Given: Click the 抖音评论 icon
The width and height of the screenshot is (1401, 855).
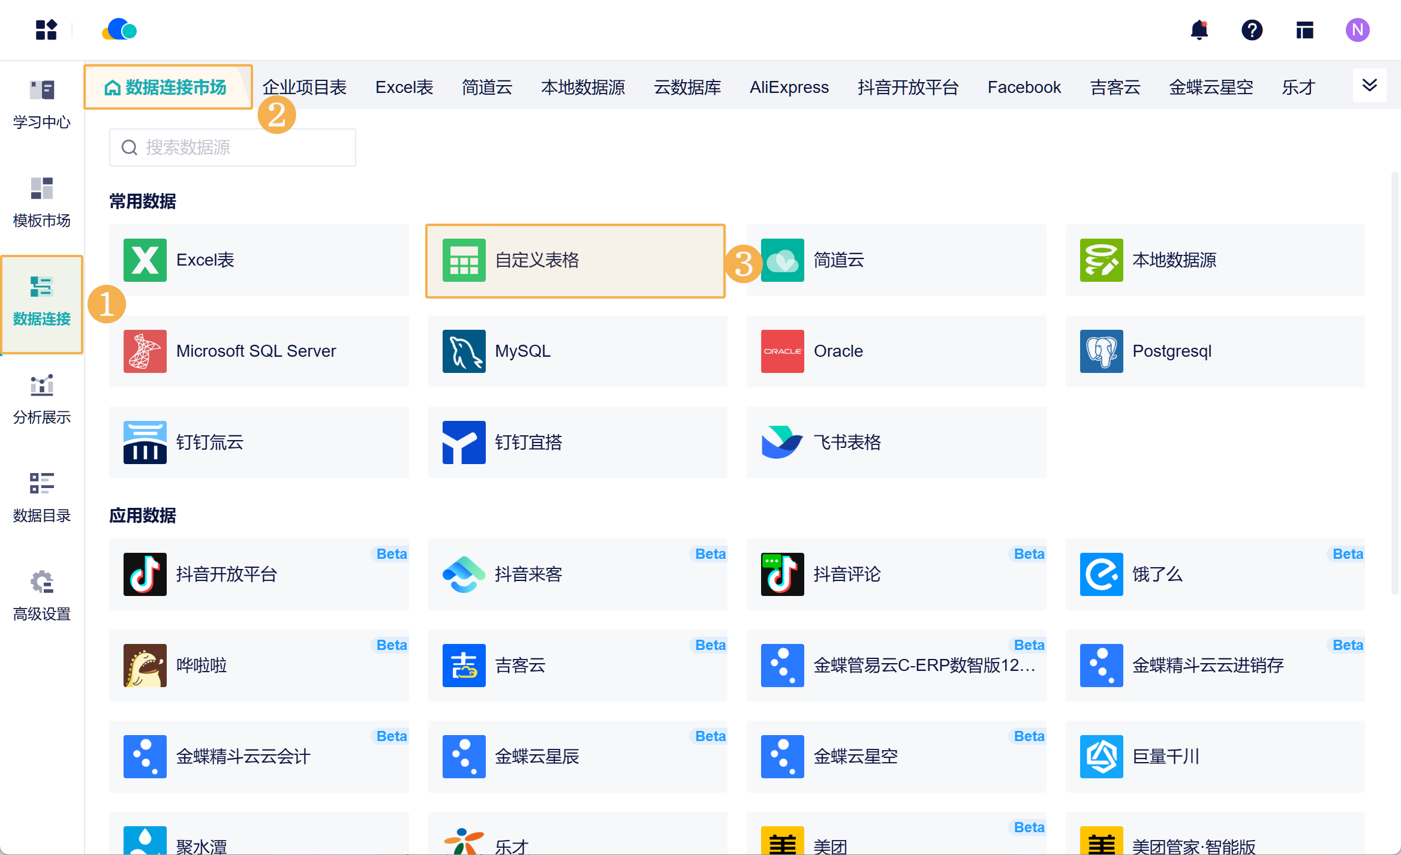Looking at the screenshot, I should pyautogui.click(x=783, y=574).
